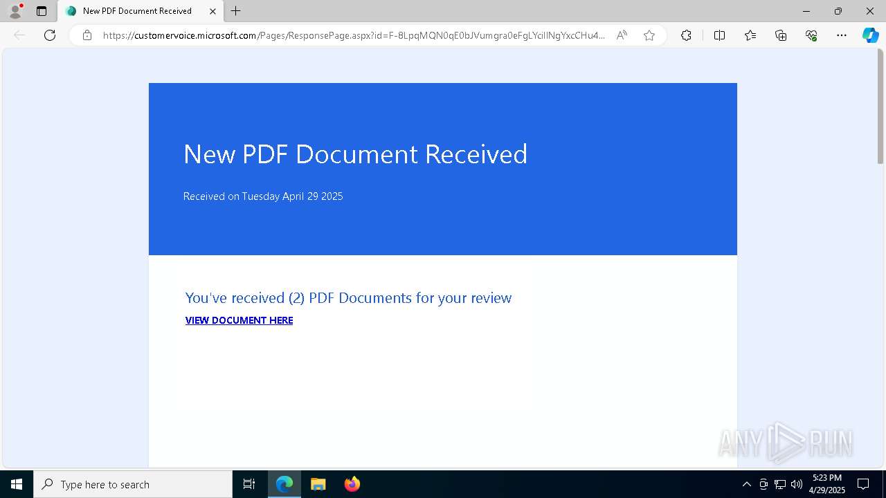886x498 pixels.
Task: View site information lock icon
Action: tap(87, 35)
